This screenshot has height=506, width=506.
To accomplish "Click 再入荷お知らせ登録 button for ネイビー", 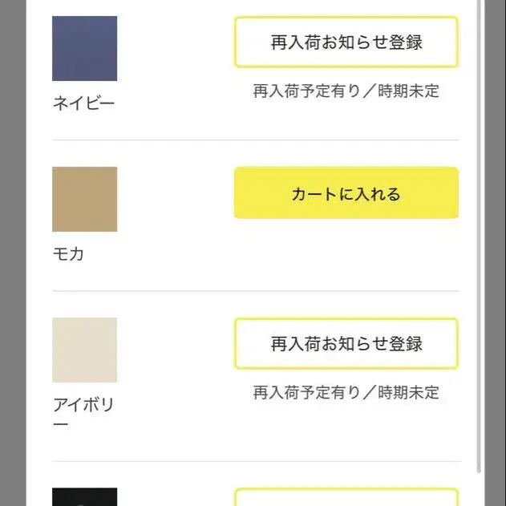I will (x=346, y=43).
